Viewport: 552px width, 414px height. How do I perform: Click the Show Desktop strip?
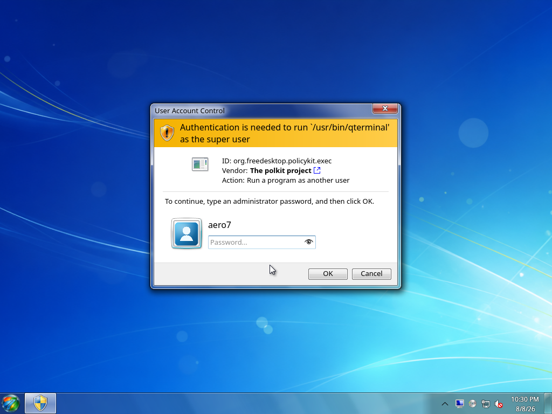[x=548, y=403]
